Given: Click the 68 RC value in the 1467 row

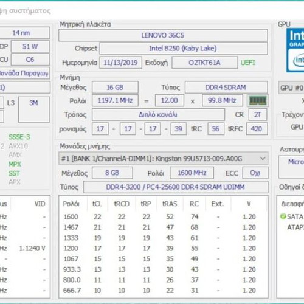Looking at the screenshot, I should pyautogui.click(x=195, y=227).
